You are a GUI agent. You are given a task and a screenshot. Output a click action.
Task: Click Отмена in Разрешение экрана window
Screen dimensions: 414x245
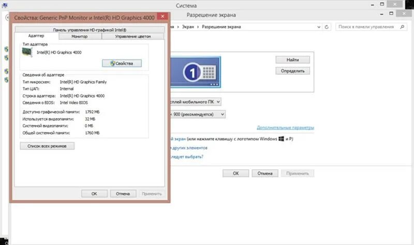coord(265,174)
